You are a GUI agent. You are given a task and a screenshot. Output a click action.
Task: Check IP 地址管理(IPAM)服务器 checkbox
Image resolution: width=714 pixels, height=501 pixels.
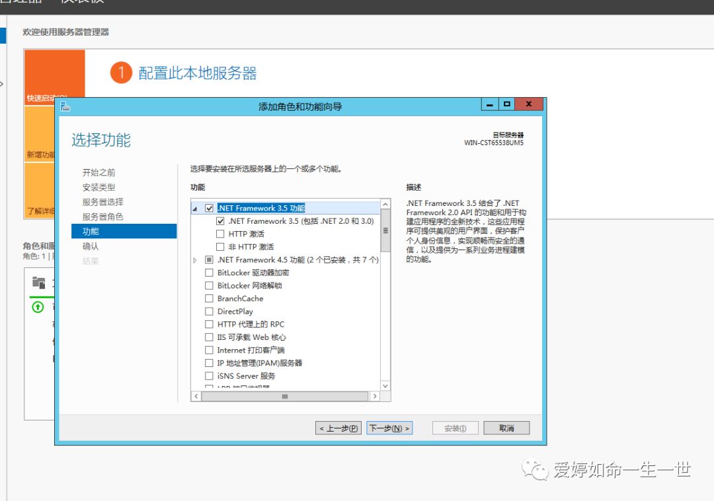coord(209,363)
